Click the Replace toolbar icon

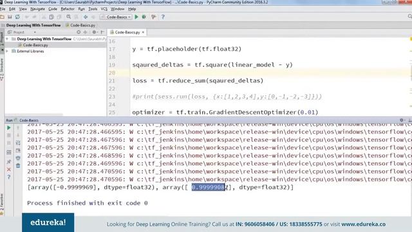coord(76,17)
